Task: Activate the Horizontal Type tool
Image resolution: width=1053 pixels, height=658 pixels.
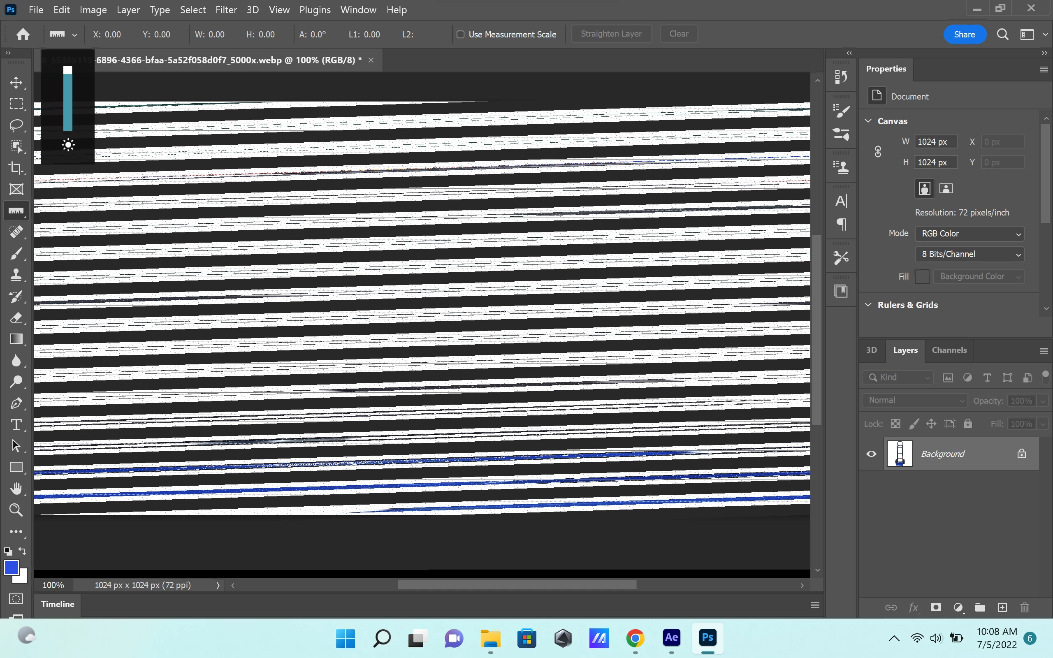Action: [x=16, y=424]
